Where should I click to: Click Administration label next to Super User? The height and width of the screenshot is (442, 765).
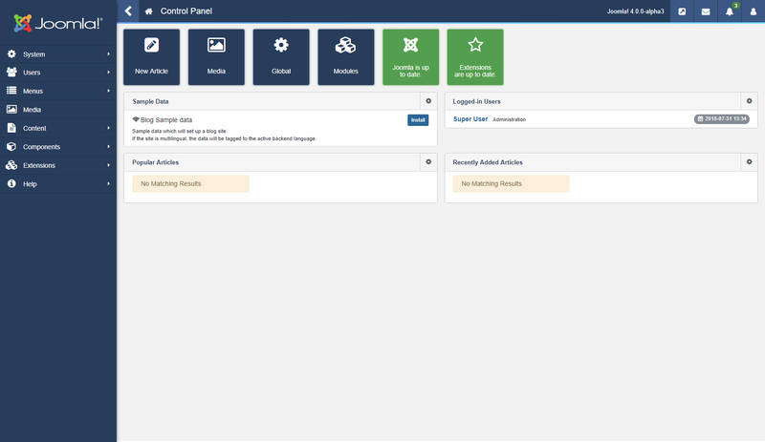click(x=510, y=119)
